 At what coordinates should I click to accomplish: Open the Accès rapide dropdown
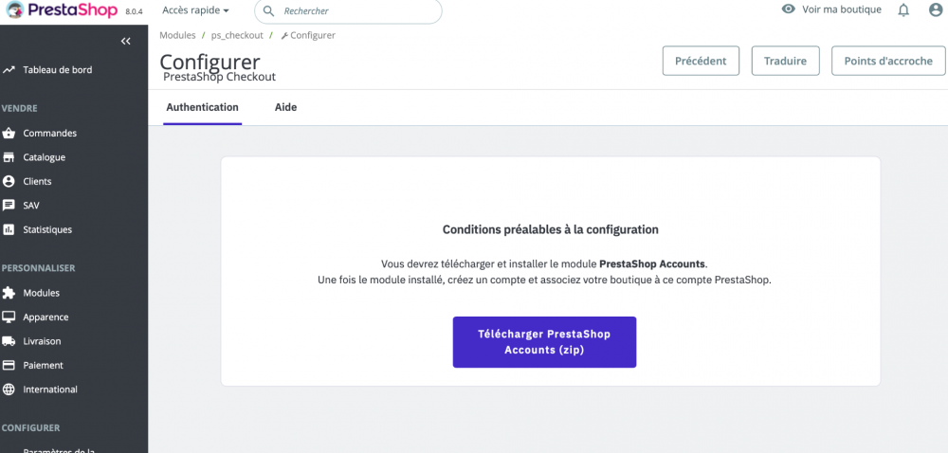pyautogui.click(x=196, y=10)
